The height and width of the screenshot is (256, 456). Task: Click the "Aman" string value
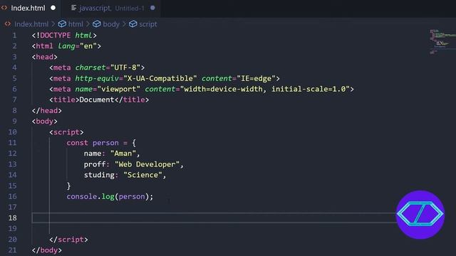tap(123, 154)
